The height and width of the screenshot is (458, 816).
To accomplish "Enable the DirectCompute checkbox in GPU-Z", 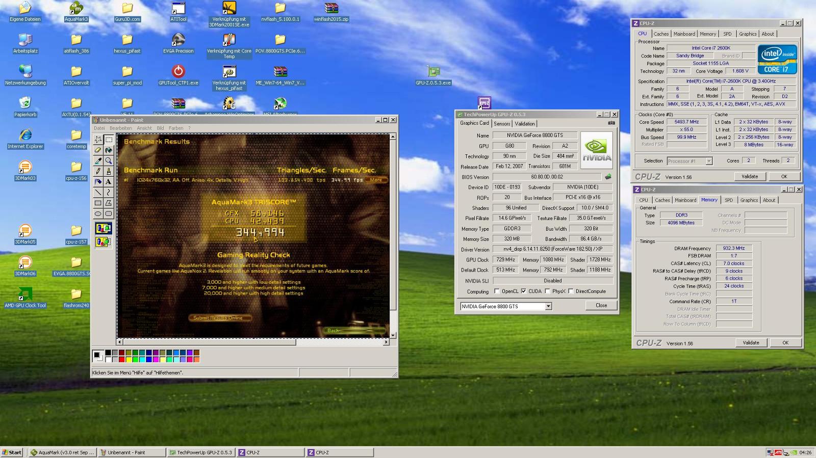I will point(571,291).
